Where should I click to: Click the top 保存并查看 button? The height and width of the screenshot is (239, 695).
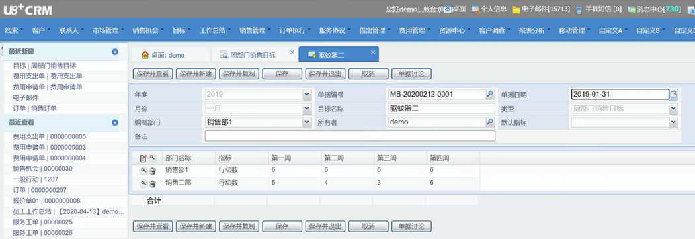coord(153,74)
